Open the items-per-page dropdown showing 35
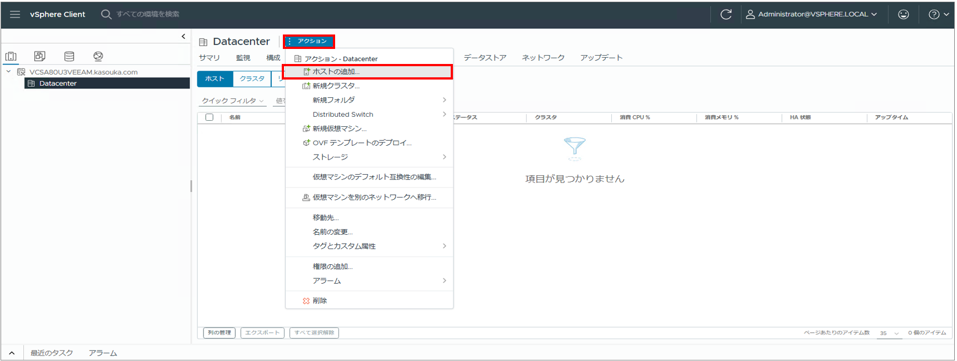This screenshot has width=957, height=361. (889, 333)
